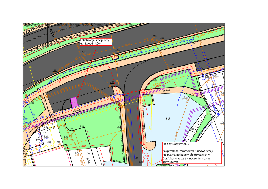The width and height of the screenshot is (268, 189).
Task: Click the elevation label 2.59 on the upper road
Action: 154,36
